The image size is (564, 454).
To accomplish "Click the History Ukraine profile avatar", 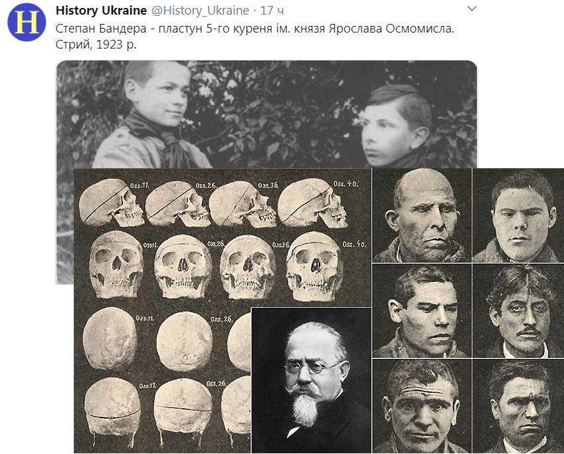I will (27, 23).
